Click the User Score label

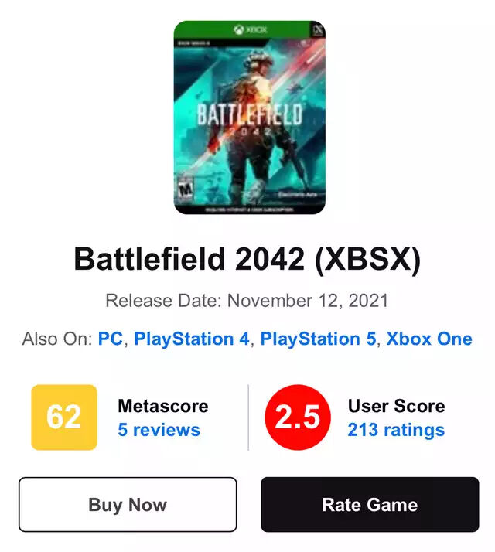(396, 406)
